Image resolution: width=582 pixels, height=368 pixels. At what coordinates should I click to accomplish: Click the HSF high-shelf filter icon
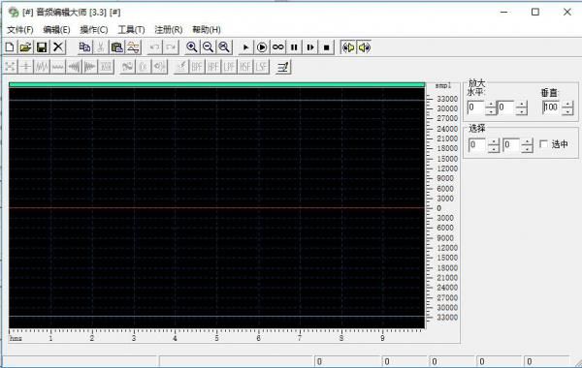(x=245, y=67)
